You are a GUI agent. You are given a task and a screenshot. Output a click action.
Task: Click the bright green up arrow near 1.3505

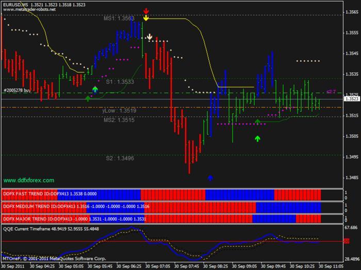(258, 138)
